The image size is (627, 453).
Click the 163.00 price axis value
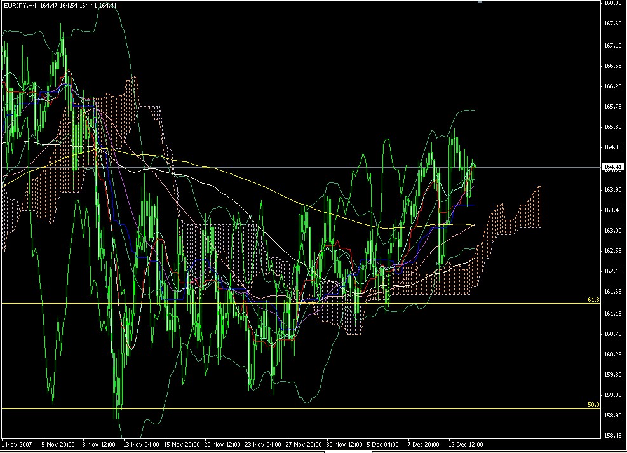[x=612, y=231]
